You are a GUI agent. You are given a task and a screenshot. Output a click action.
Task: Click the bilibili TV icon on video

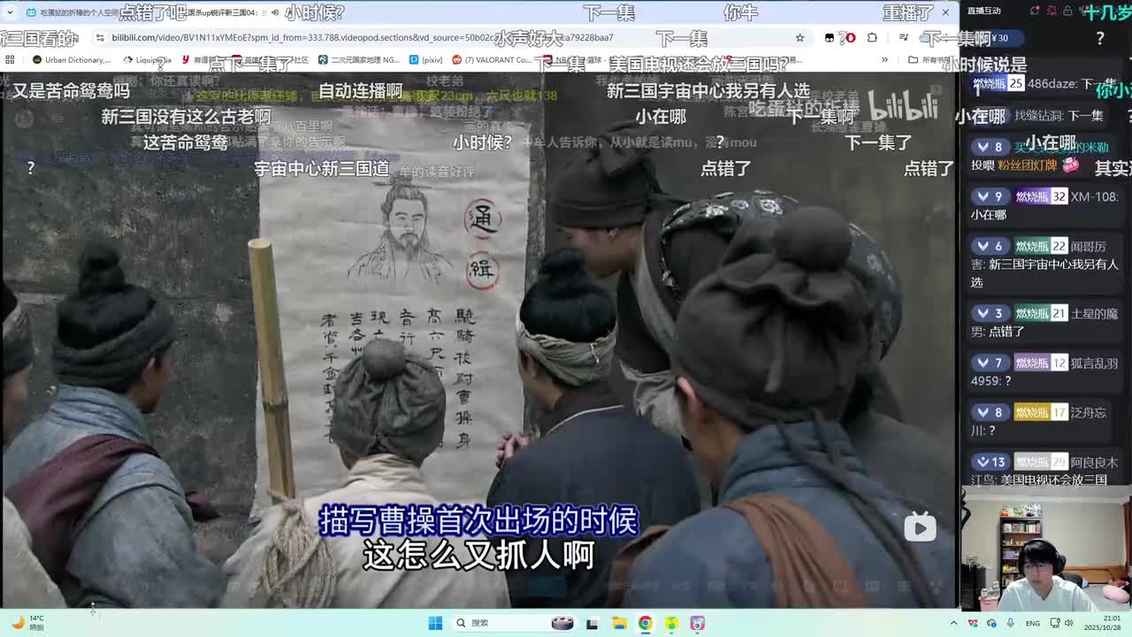coord(920,527)
